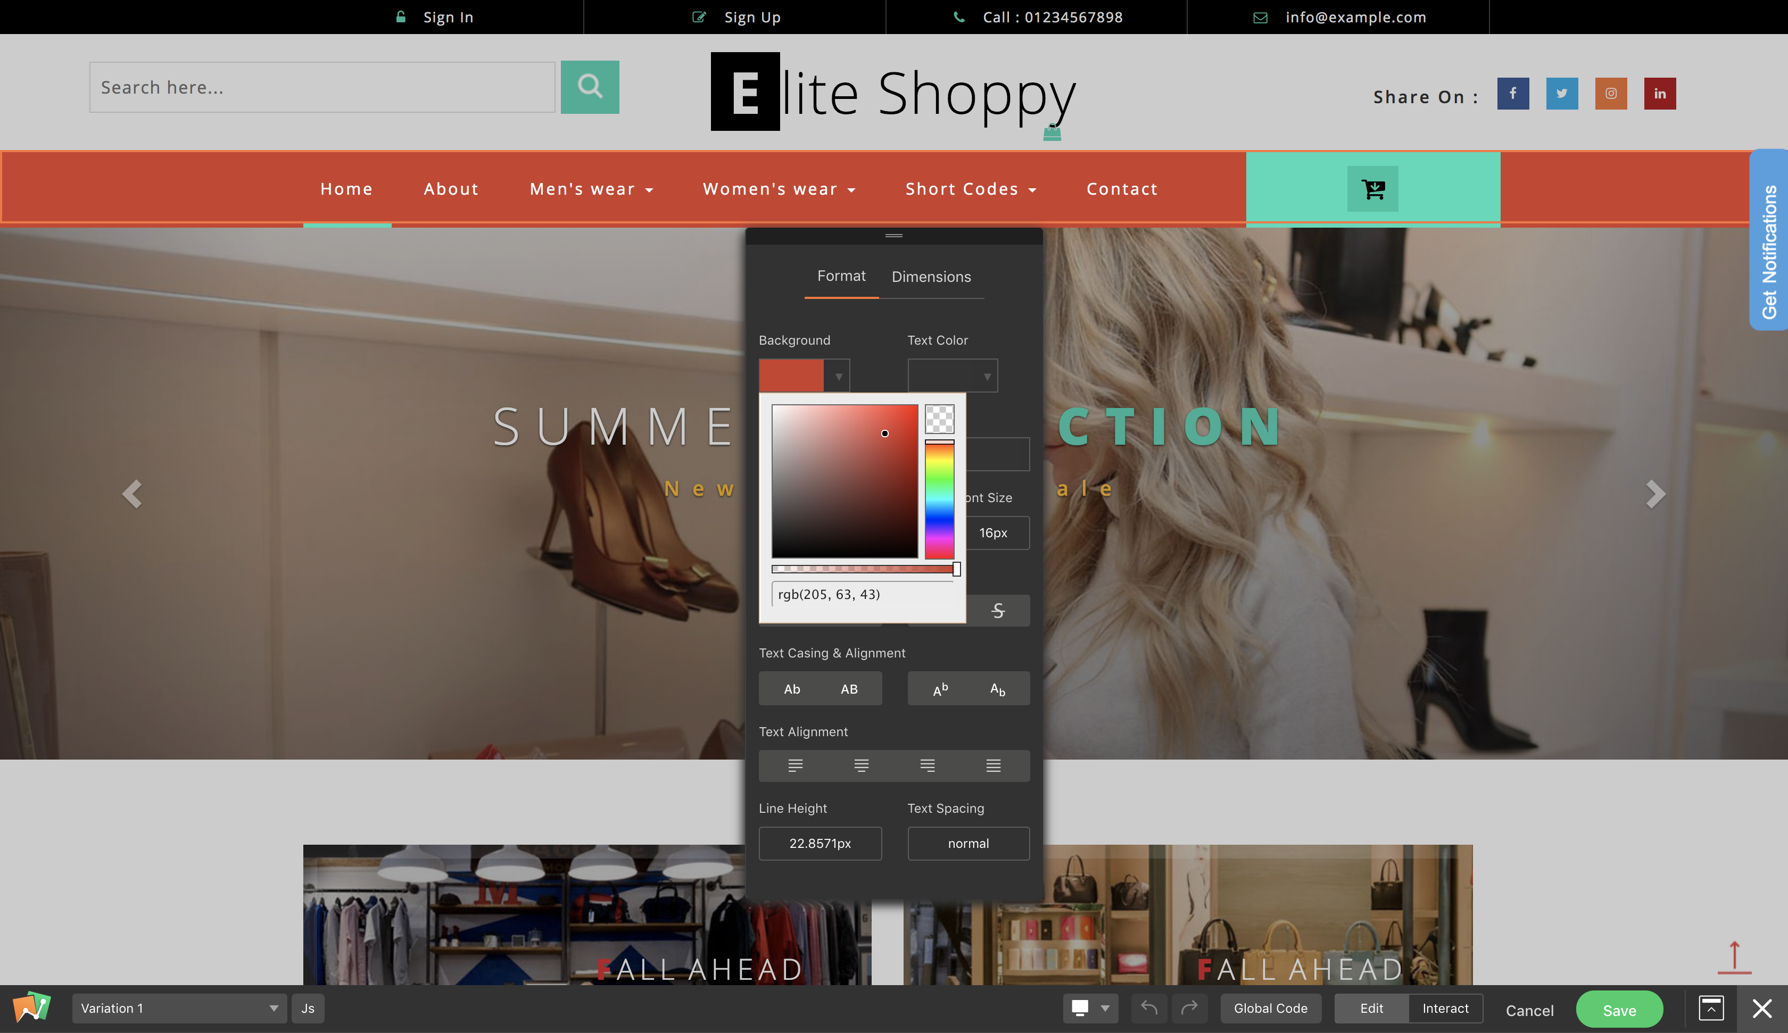Click the left carousel arrow
1788x1033 pixels.
click(x=132, y=494)
